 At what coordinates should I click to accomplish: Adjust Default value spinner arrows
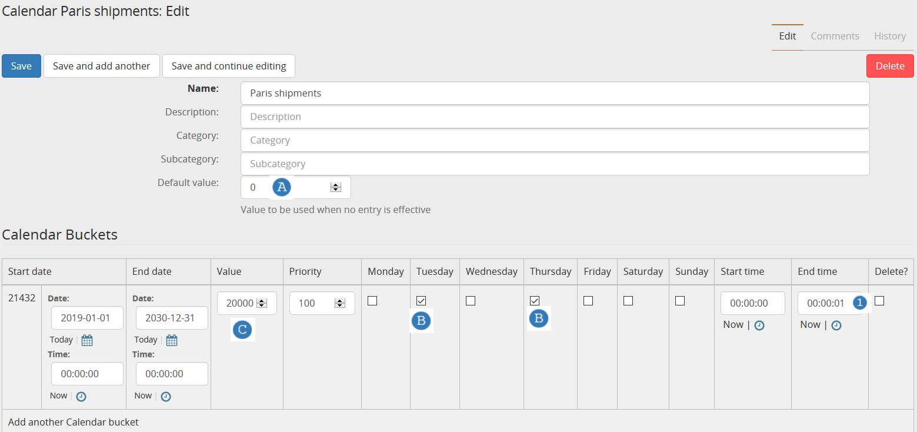click(336, 187)
